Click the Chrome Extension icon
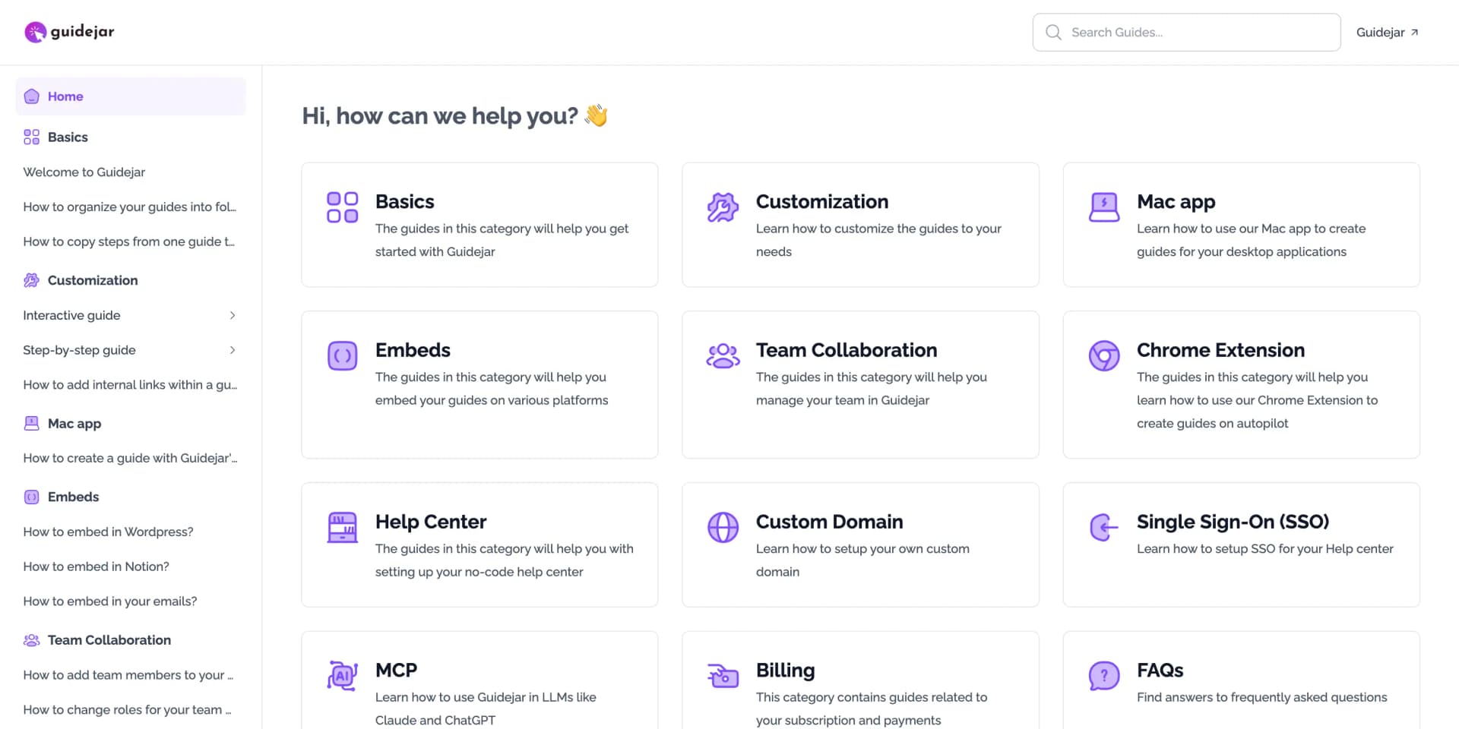Image resolution: width=1459 pixels, height=729 pixels. pyautogui.click(x=1103, y=355)
